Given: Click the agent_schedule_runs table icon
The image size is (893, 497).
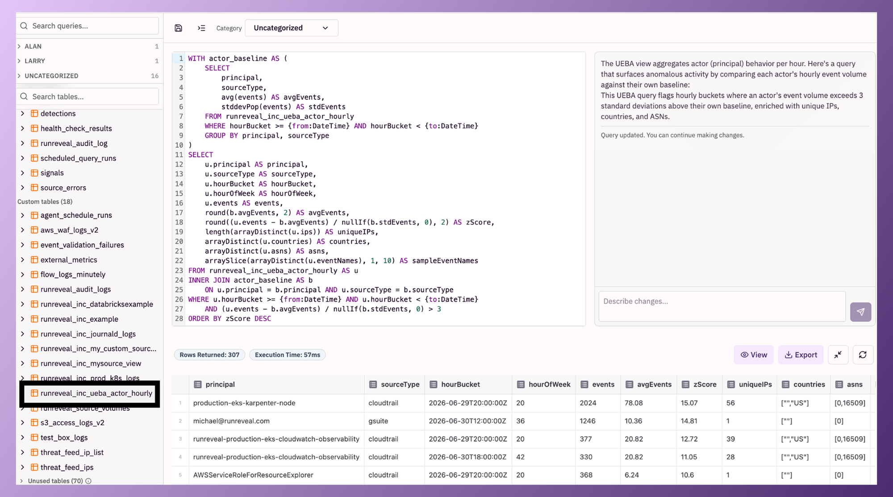Looking at the screenshot, I should click(x=34, y=215).
